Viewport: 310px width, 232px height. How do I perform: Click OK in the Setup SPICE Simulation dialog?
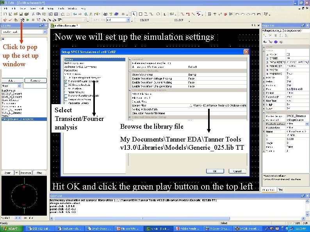tap(215, 171)
